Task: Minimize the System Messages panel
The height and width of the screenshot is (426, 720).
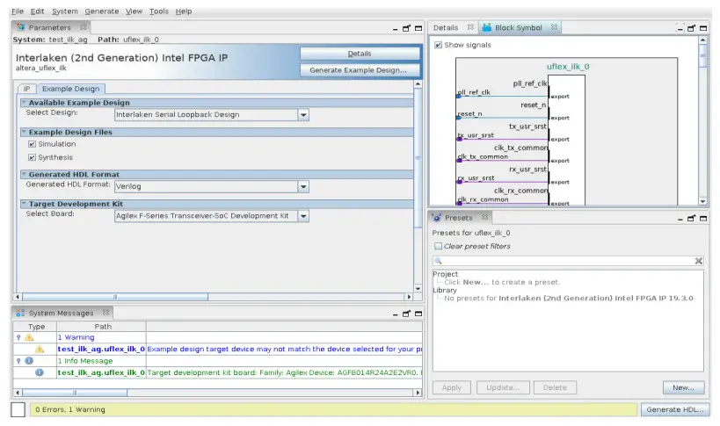Action: click(x=396, y=314)
